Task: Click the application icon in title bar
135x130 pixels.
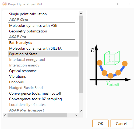Action: coord(5,4)
